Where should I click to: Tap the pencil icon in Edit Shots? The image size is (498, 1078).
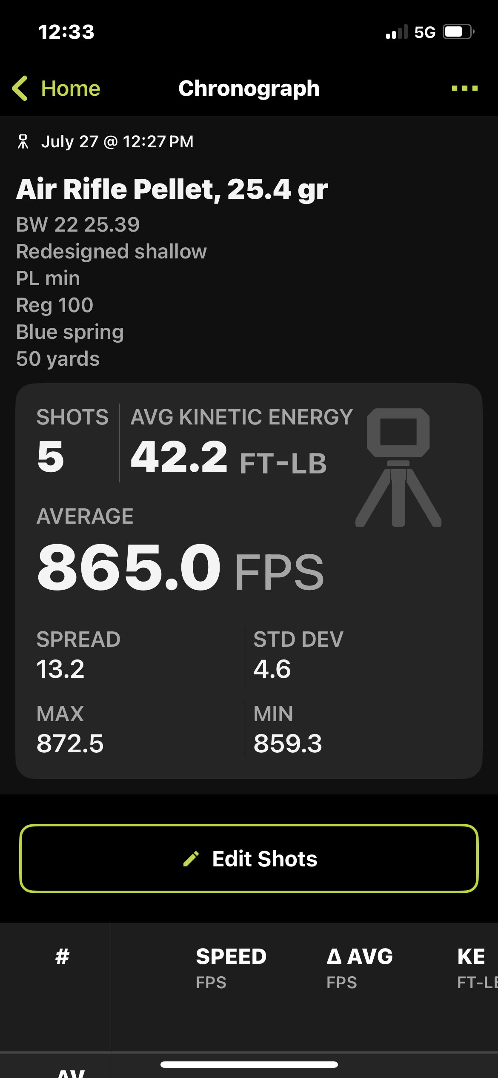tap(191, 859)
